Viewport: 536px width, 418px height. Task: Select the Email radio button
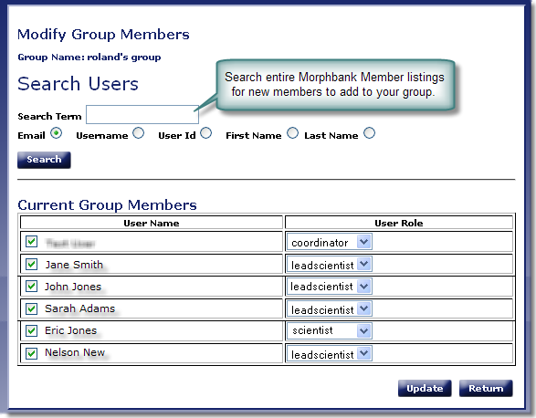coord(56,133)
